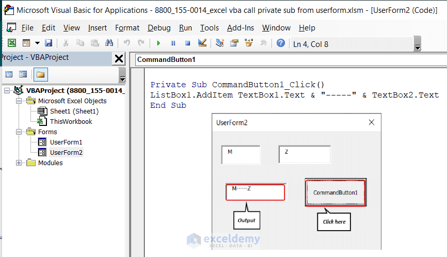
Task: Open the Window menu
Action: [276, 28]
